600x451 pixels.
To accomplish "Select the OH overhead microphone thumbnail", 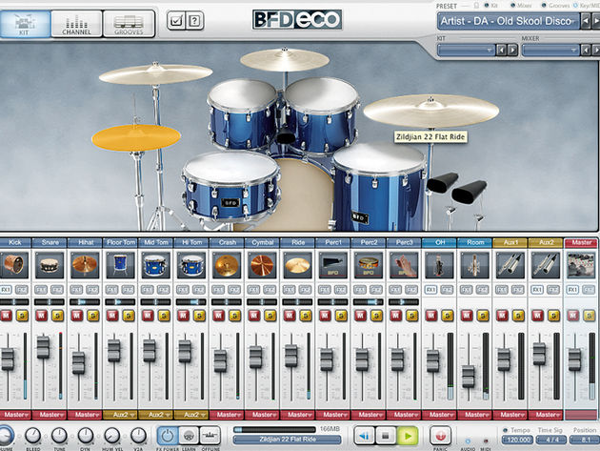I will 439,265.
